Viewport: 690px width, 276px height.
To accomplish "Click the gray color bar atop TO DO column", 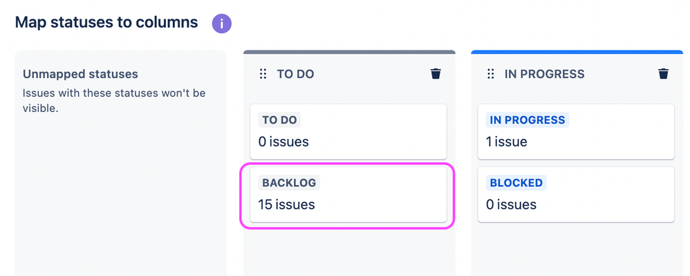I will (349, 52).
